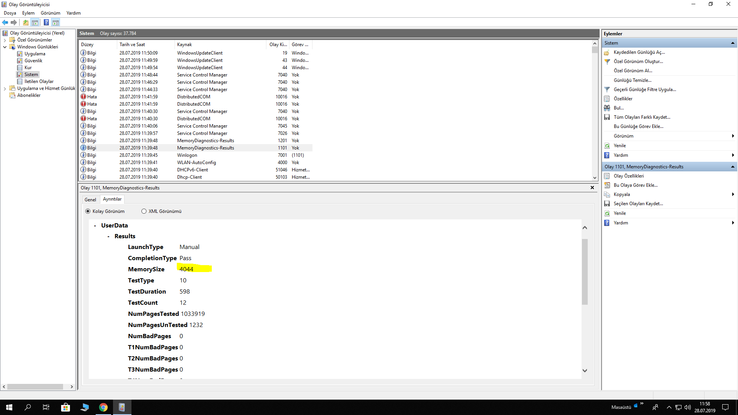Open Chrome from the taskbar
This screenshot has width=738, height=415.
[x=103, y=407]
